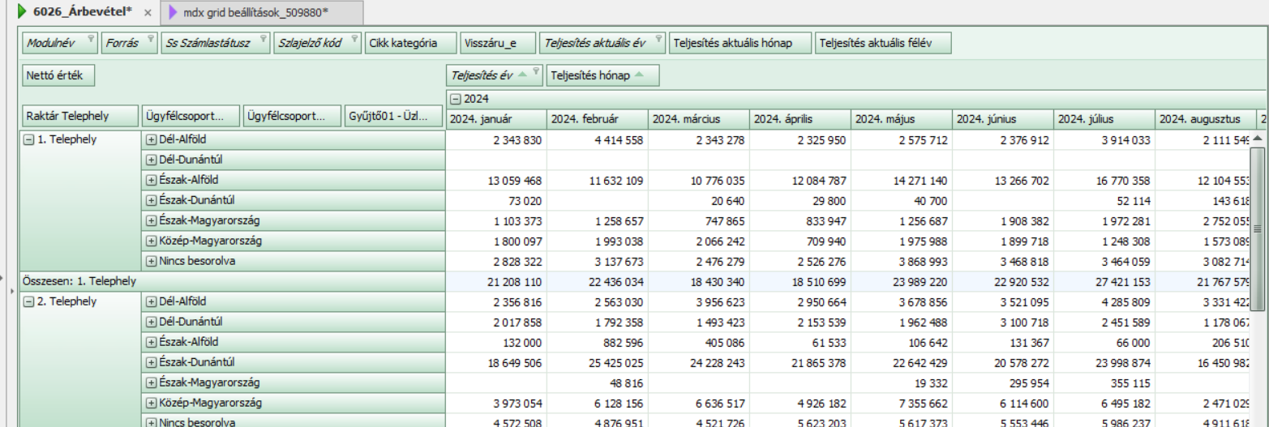Open filter on Szlajelző kód field
1269x427 pixels.
tap(355, 39)
